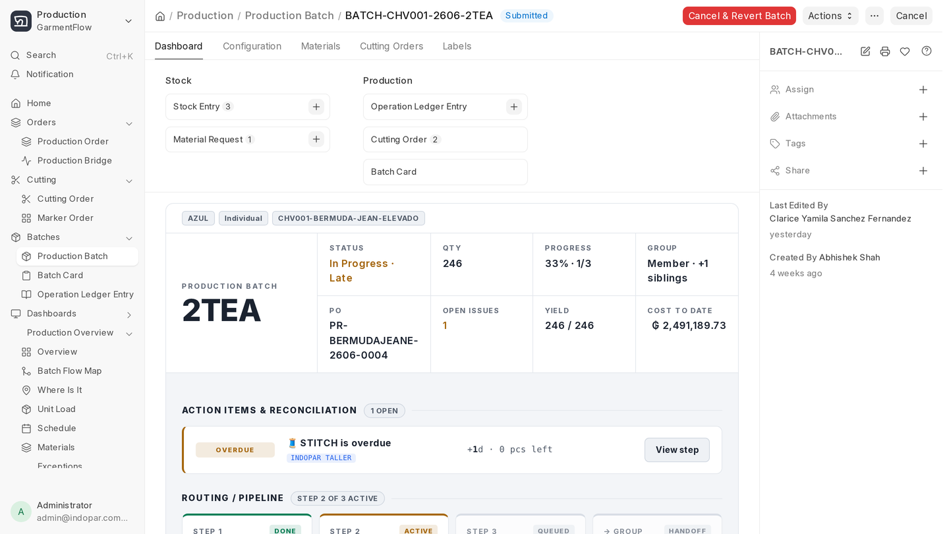Click the Individual tag
Screen dimensions: 949x534
[243, 218]
